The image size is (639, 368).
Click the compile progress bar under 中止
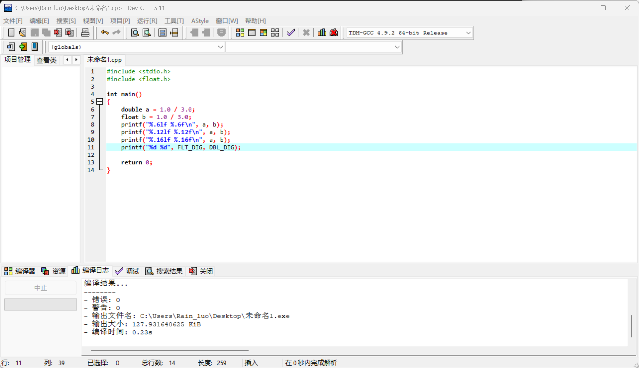coord(41,304)
